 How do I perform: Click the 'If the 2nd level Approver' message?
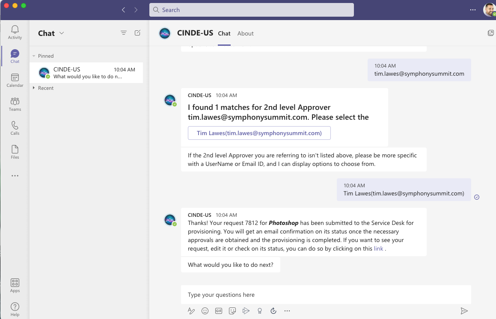coord(304,159)
